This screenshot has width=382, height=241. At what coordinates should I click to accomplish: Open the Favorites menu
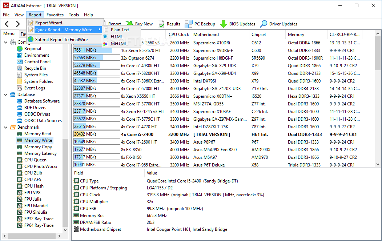pos(55,15)
